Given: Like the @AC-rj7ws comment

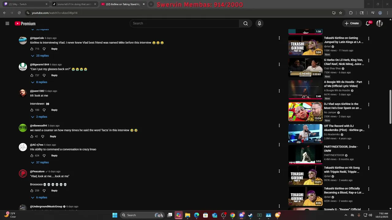Looking at the screenshot, I should (x=32, y=156).
